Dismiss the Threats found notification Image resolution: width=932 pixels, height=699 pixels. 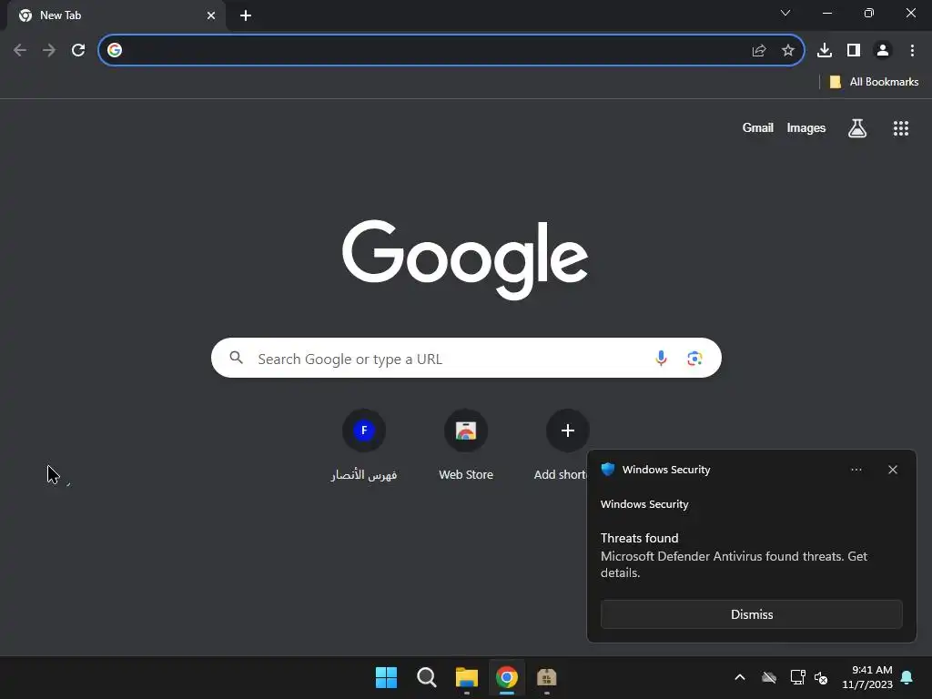pos(751,614)
